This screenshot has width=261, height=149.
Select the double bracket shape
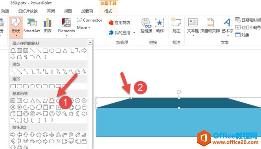19,120
